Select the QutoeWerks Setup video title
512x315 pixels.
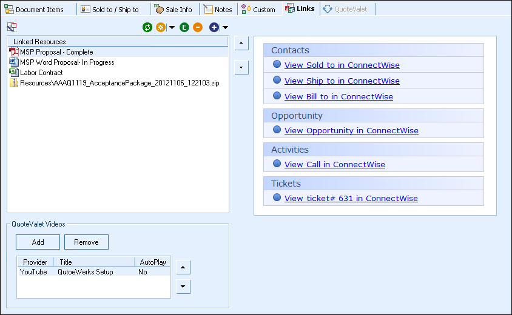(85, 271)
